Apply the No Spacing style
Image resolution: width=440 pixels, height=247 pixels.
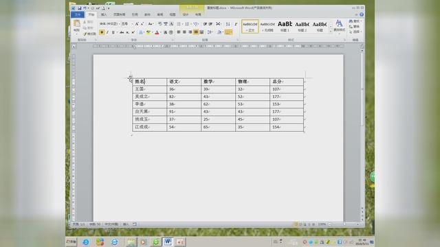pos(267,26)
